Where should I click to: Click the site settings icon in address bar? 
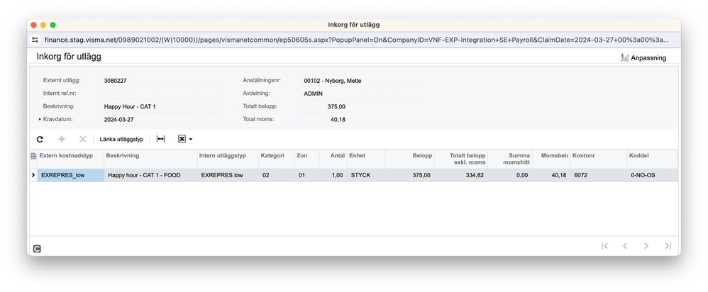click(x=35, y=40)
